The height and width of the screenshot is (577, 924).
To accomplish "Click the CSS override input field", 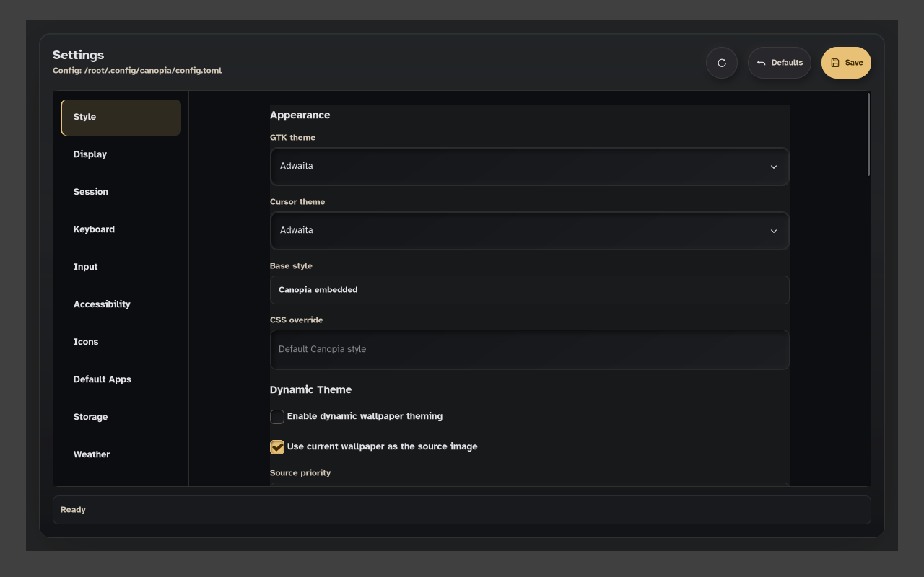I will pos(529,350).
